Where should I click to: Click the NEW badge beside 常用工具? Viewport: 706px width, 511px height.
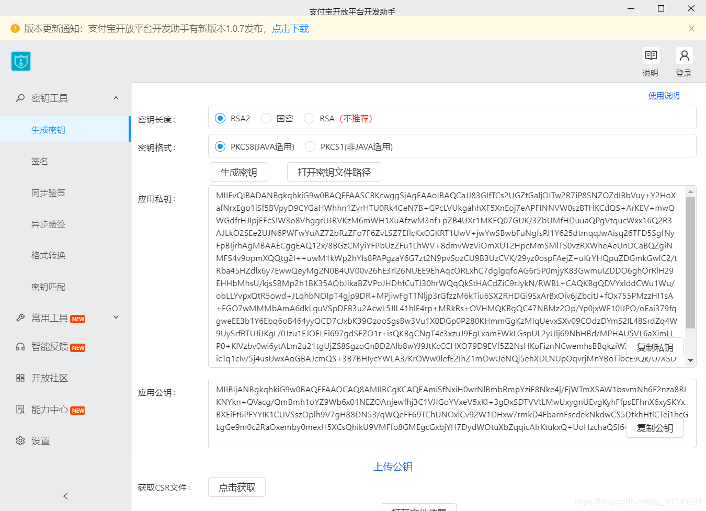coord(78,319)
